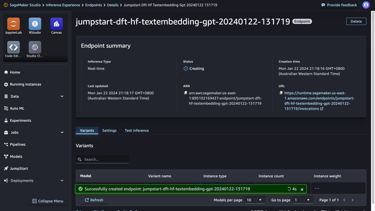Select the Variants tab
The width and height of the screenshot is (375, 211).
87,131
